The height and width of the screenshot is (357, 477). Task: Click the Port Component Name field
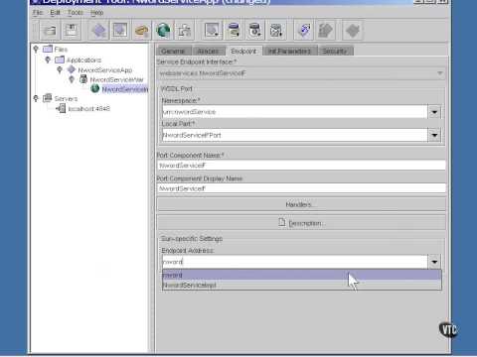pos(301,166)
